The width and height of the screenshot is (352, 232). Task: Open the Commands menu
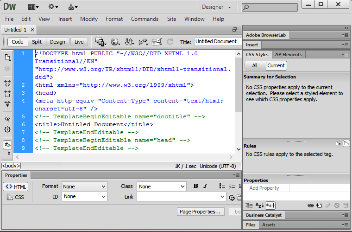145,19
